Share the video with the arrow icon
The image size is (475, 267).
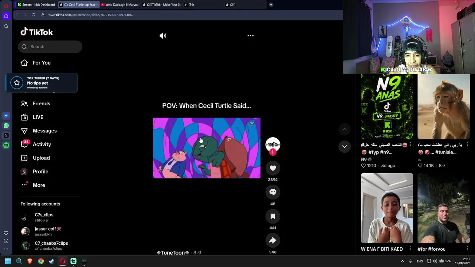tap(273, 240)
